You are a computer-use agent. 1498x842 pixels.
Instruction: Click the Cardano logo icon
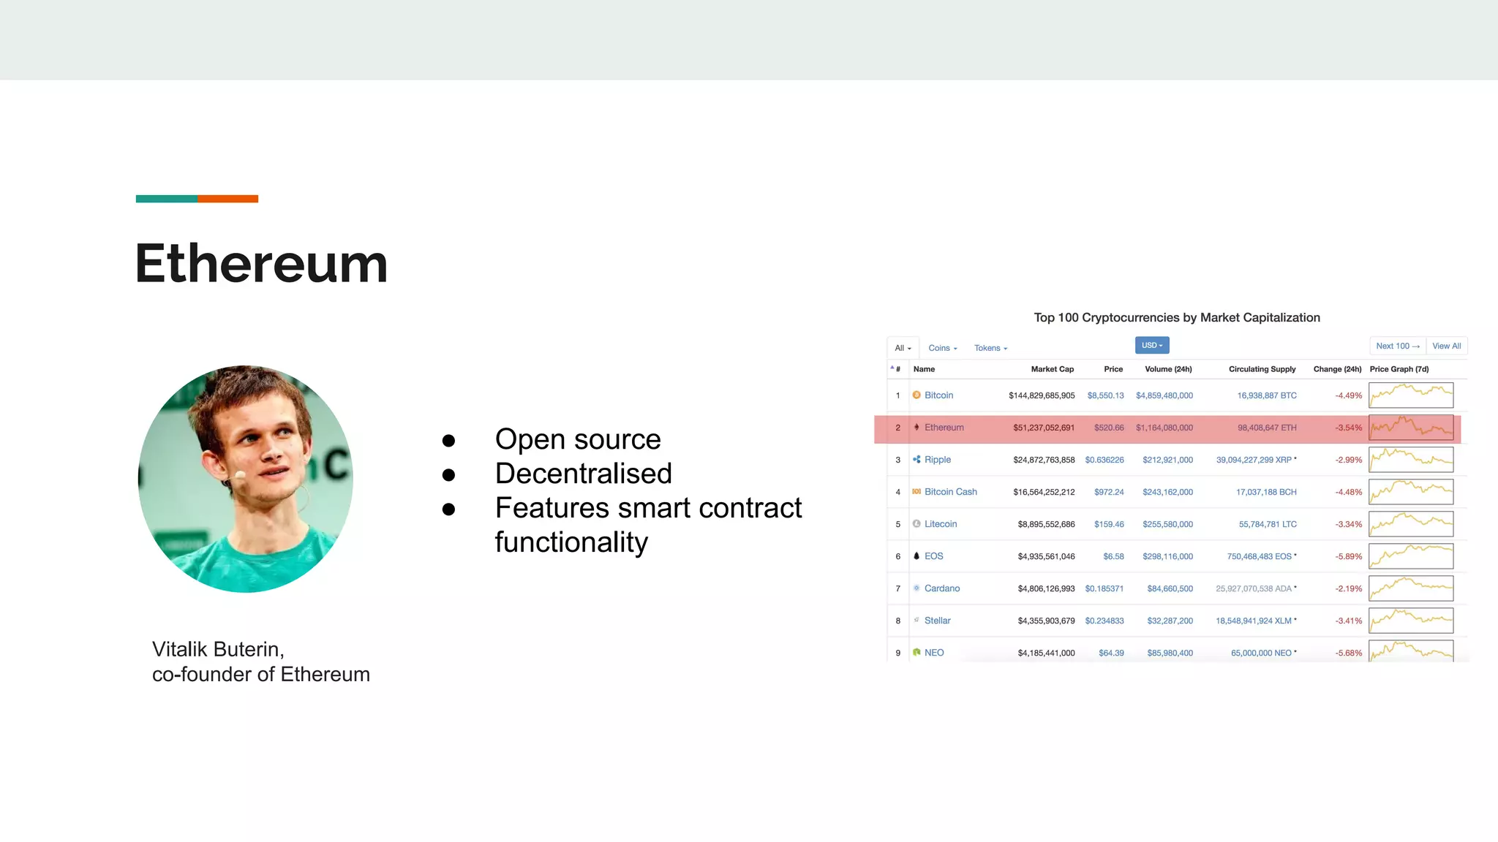[917, 588]
